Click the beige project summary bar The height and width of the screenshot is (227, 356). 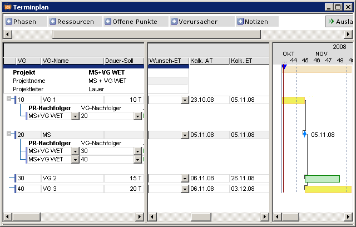[x=318, y=69]
